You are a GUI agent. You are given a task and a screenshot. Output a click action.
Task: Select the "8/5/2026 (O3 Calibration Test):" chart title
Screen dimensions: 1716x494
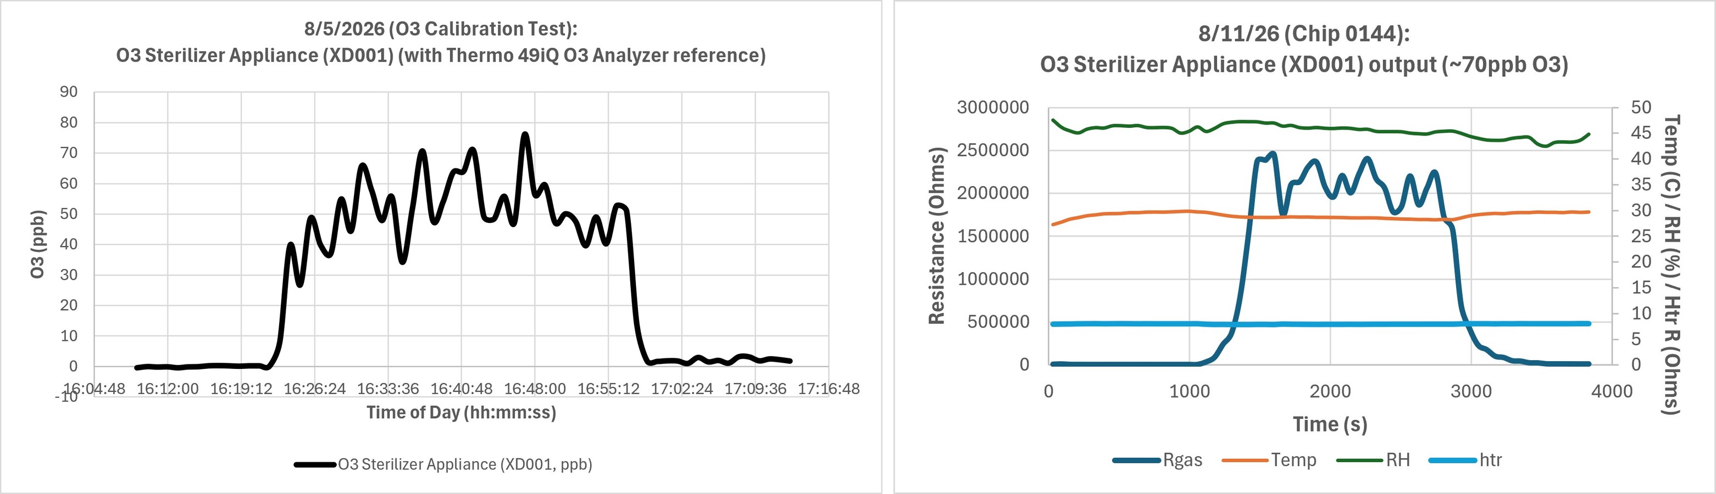[441, 29]
